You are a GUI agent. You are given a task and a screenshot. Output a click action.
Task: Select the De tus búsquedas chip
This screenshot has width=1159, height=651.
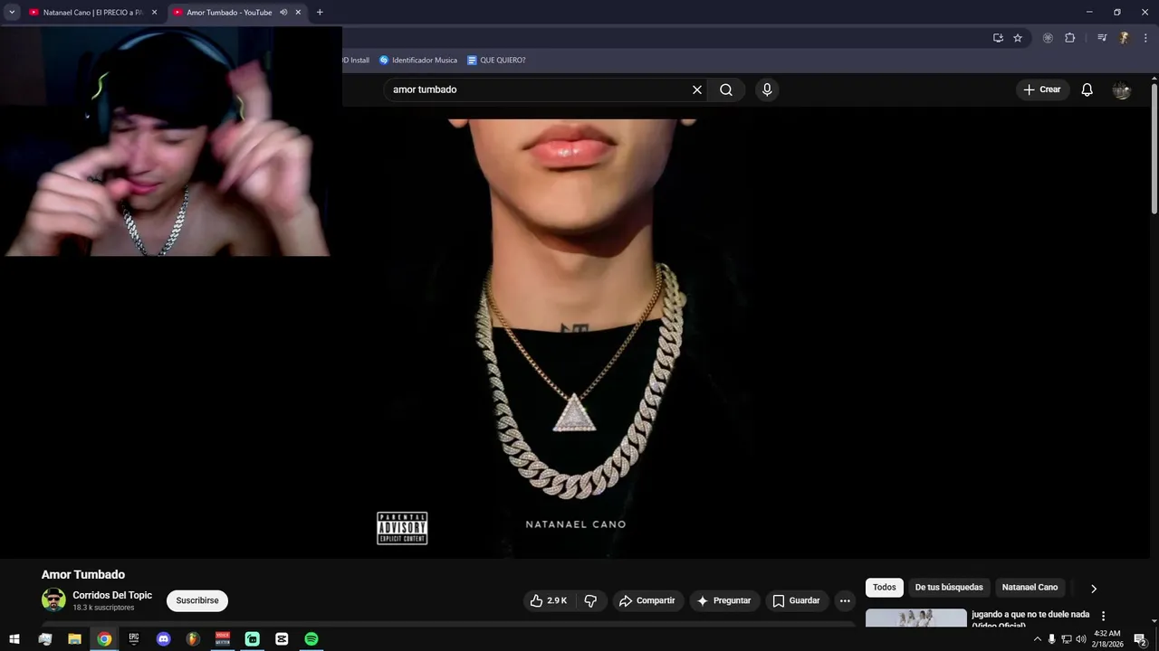[949, 588]
